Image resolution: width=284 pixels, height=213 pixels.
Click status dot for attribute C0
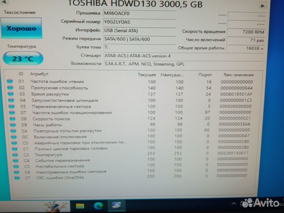(x=14, y=143)
